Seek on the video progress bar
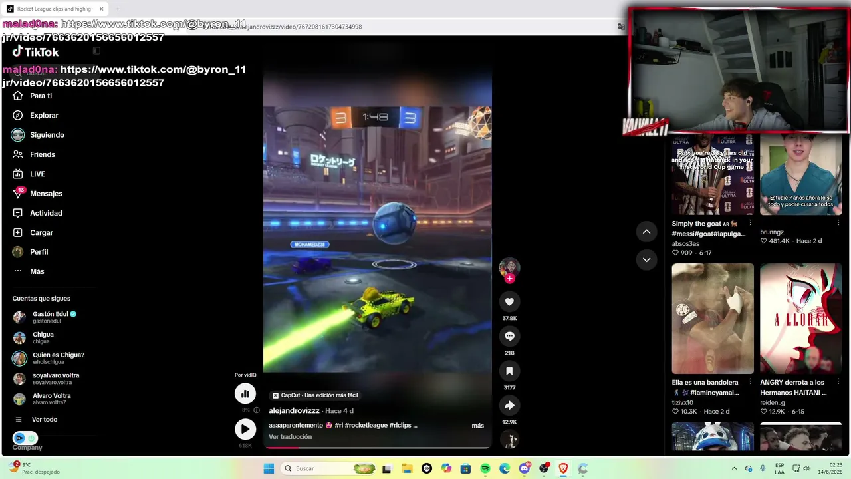 (x=378, y=447)
